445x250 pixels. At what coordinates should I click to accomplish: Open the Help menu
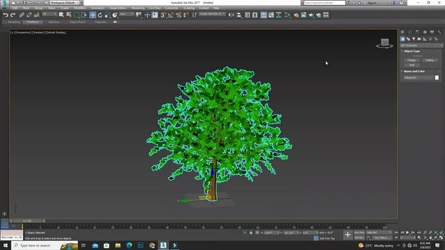click(x=216, y=8)
